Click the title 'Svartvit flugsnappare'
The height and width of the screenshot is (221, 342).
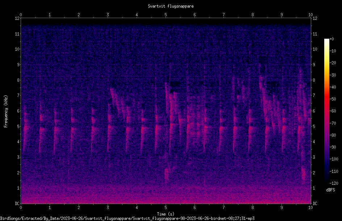[171, 6]
